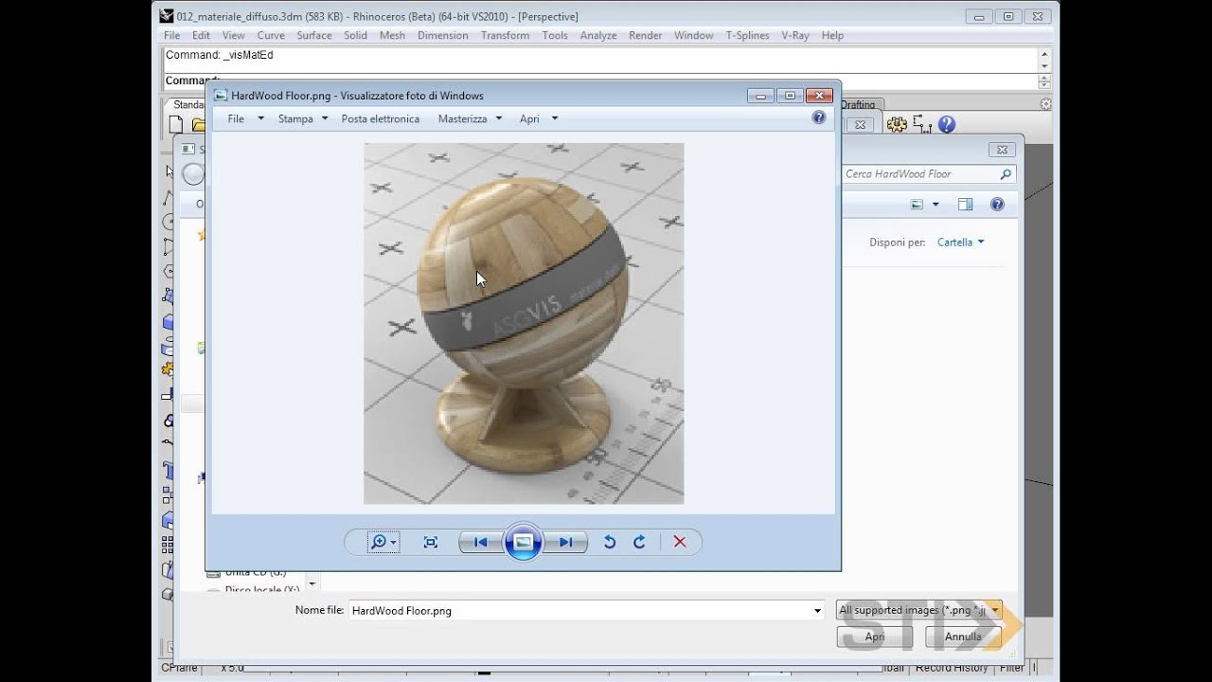Select the Drafting toolbar tab

862,104
